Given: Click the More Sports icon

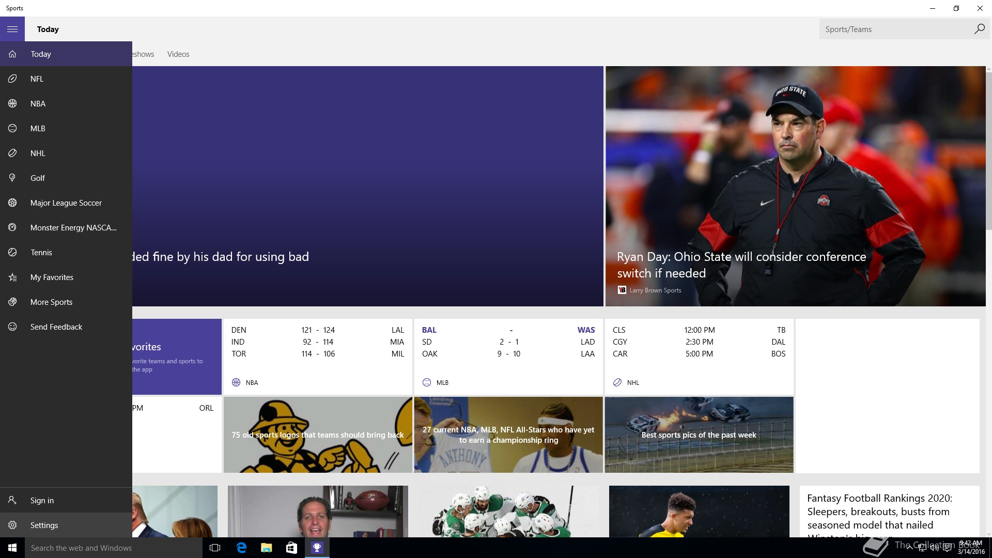Looking at the screenshot, I should [12, 302].
